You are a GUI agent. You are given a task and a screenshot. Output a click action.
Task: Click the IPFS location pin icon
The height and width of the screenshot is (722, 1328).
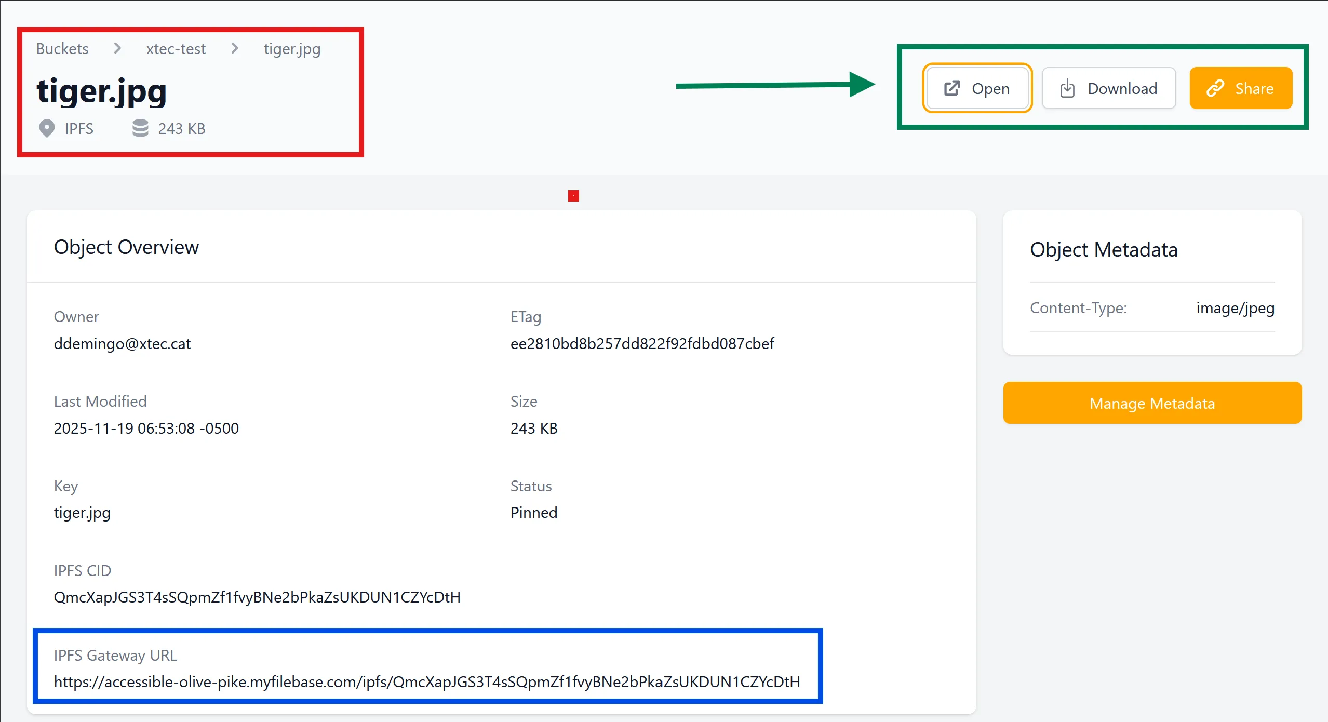[47, 128]
